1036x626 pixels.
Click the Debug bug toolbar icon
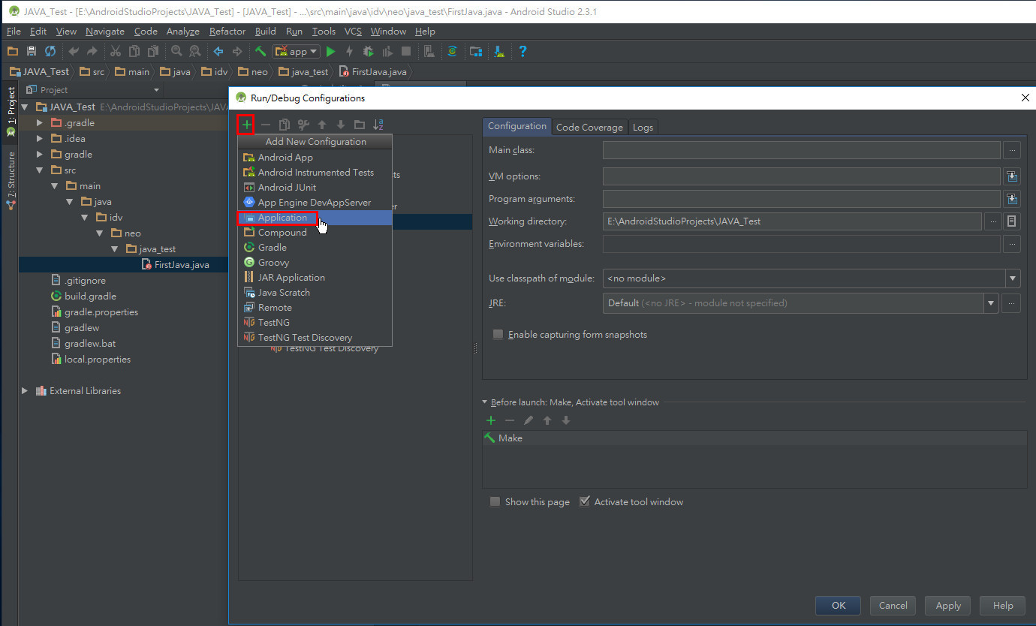368,51
